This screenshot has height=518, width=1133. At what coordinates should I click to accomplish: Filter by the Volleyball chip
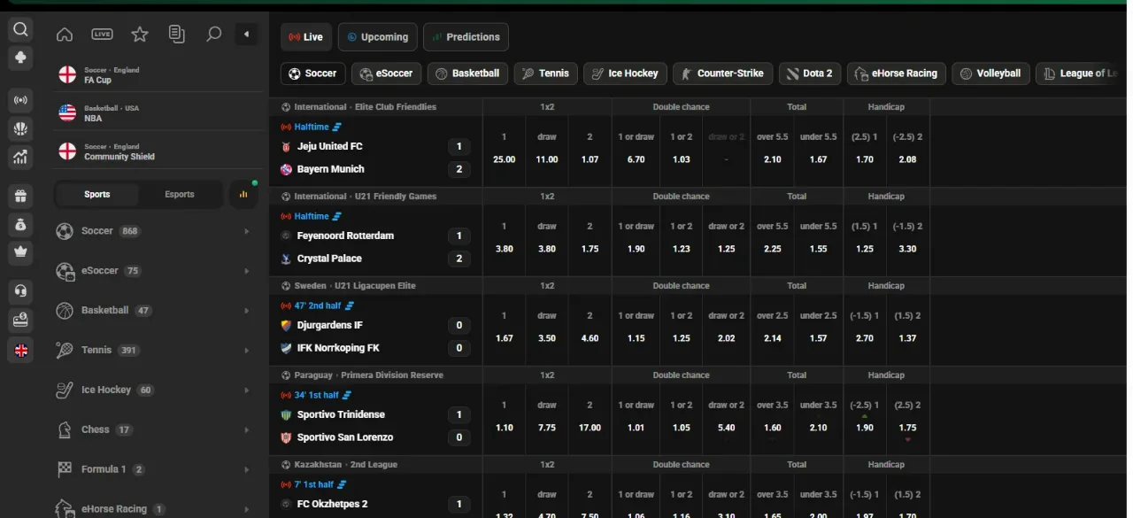990,73
